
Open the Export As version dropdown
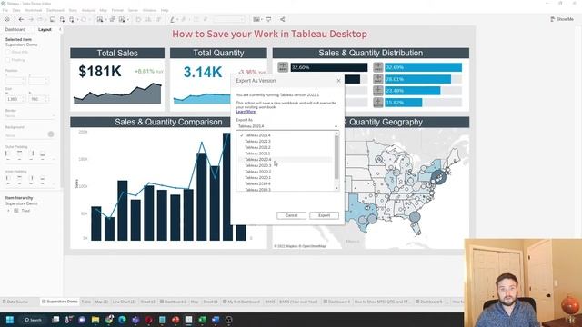[x=287, y=126]
